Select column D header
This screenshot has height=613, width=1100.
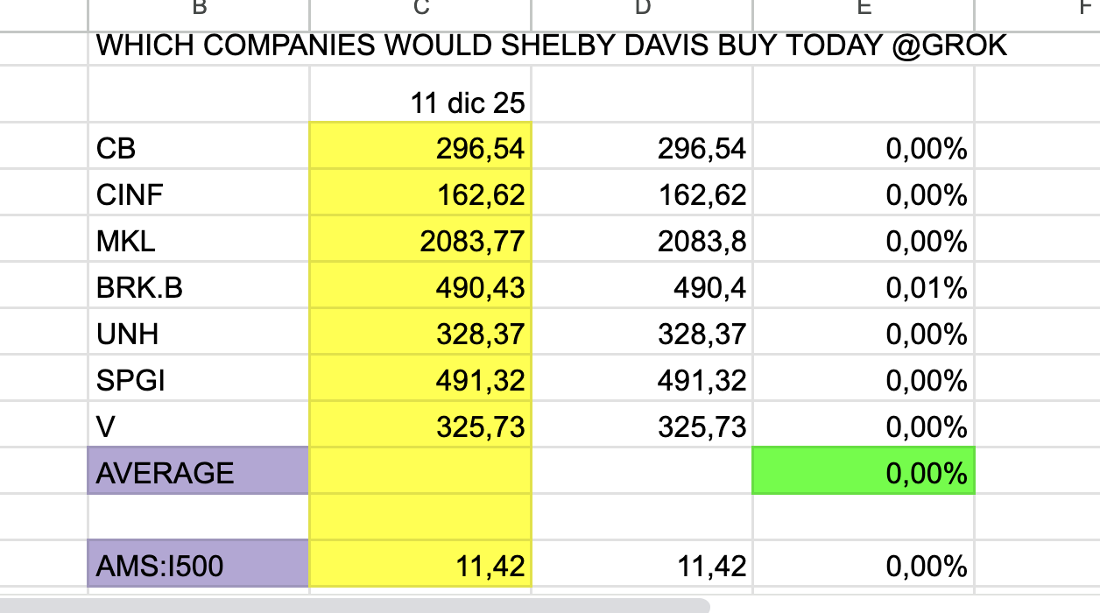(642, 9)
